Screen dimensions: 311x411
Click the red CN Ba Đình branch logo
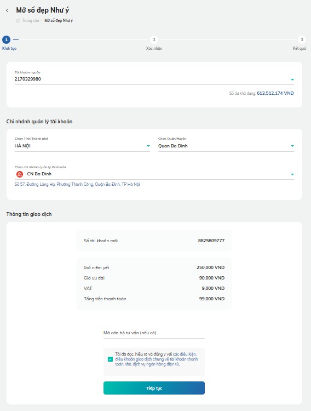coord(20,174)
